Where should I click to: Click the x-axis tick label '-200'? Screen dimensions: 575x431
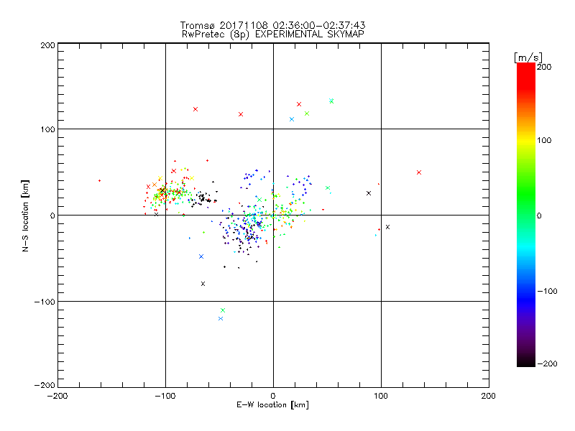[57, 396]
